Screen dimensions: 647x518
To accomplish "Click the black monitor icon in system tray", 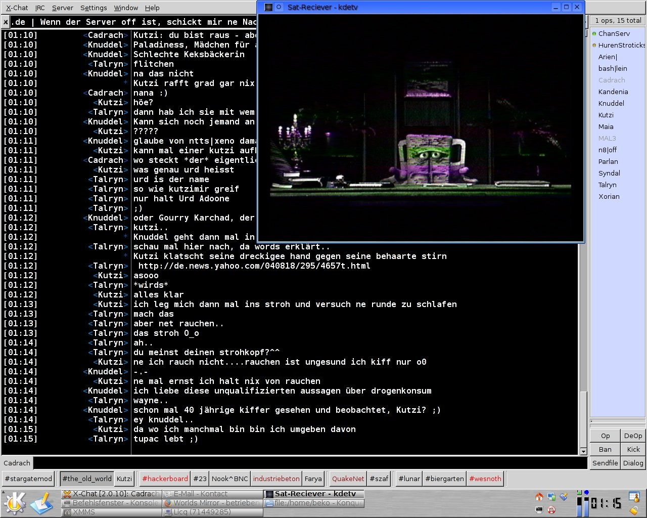I will click(x=539, y=510).
